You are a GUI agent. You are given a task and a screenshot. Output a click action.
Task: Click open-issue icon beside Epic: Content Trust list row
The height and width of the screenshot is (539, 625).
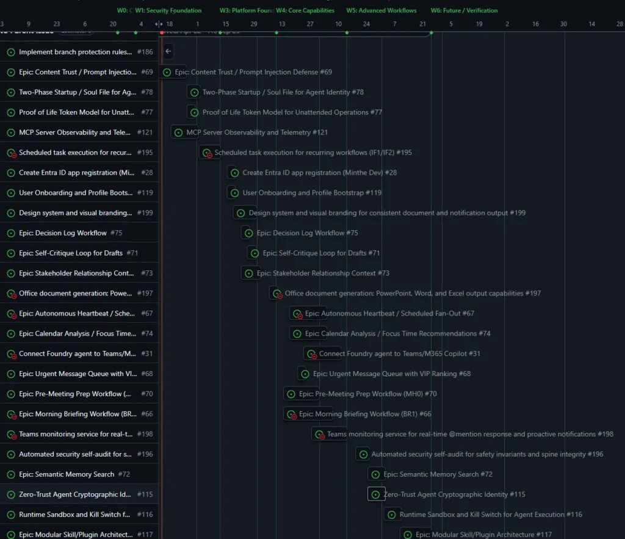point(11,72)
